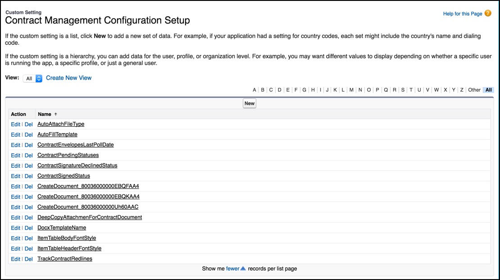The width and height of the screenshot is (500, 280).
Task: Filter list by letter C
Action: (x=271, y=90)
